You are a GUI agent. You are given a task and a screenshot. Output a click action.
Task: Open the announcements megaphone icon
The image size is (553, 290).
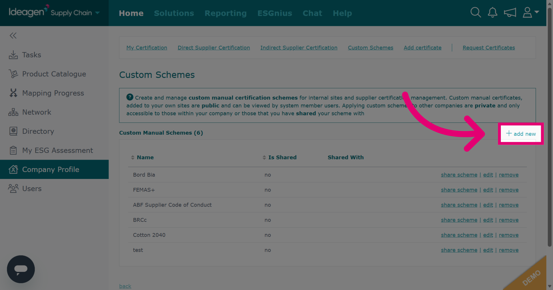tap(510, 12)
